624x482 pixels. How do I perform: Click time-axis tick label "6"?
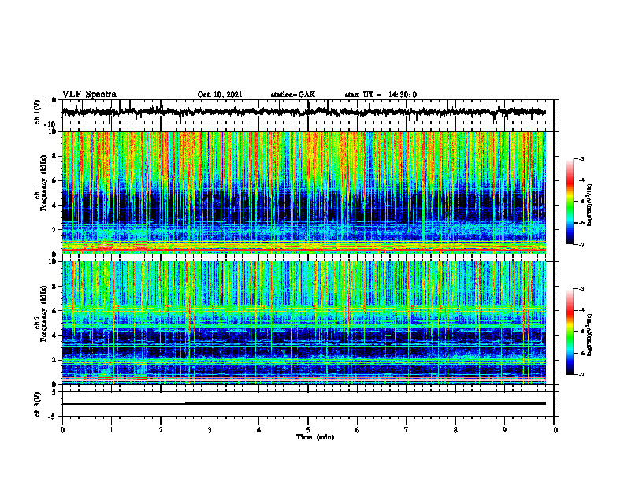pos(358,430)
